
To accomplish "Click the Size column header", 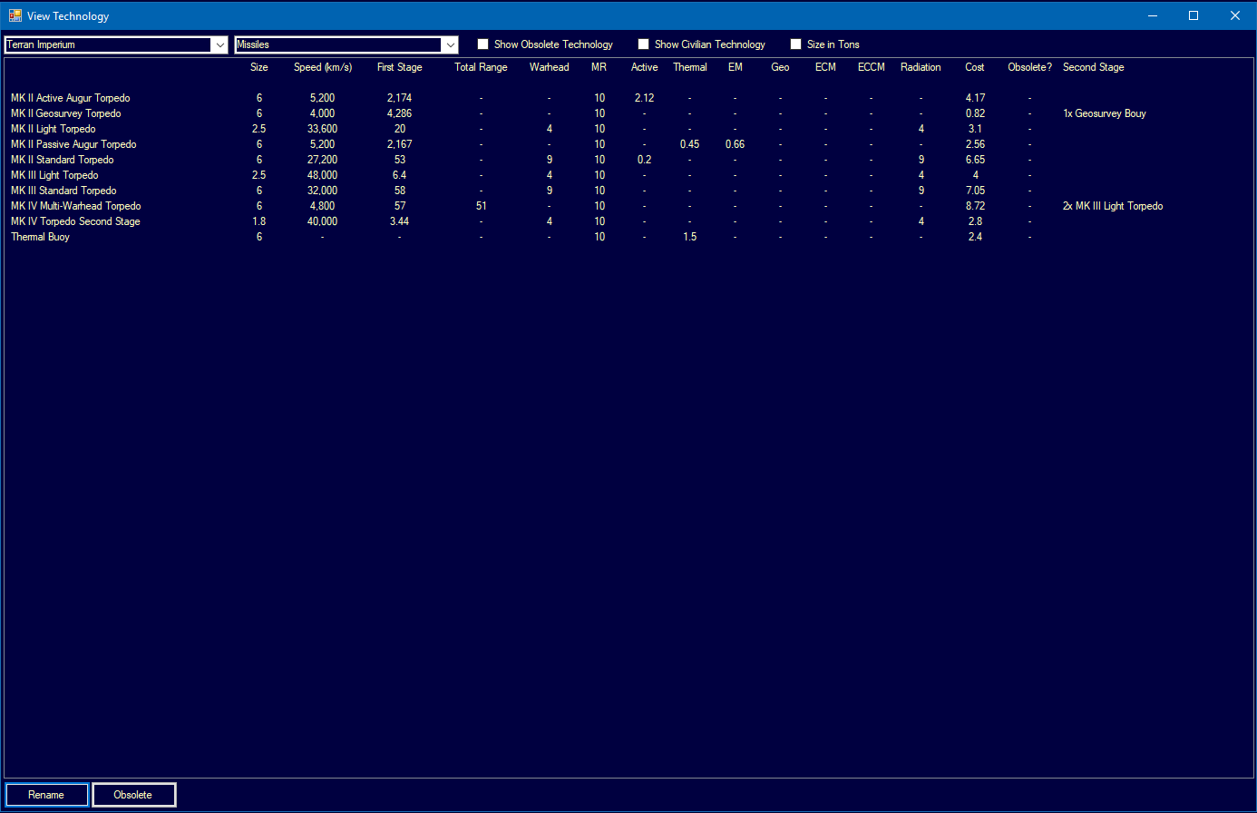I will click(x=259, y=67).
